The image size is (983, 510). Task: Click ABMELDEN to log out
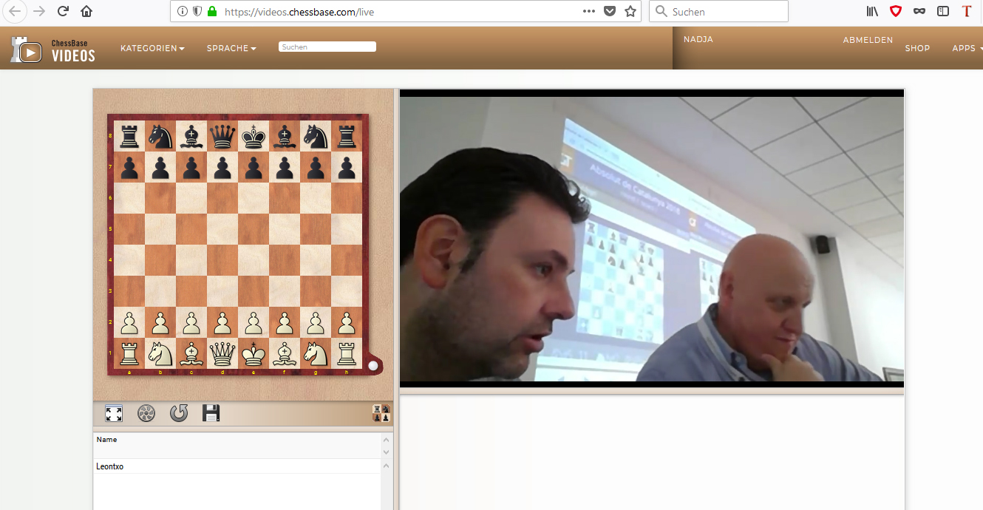868,40
